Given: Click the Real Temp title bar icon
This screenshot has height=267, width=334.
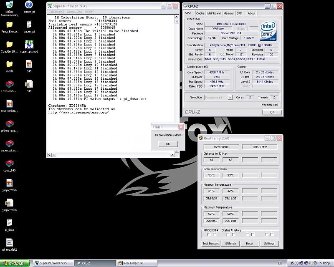Looking at the screenshot, I should coord(201,138).
